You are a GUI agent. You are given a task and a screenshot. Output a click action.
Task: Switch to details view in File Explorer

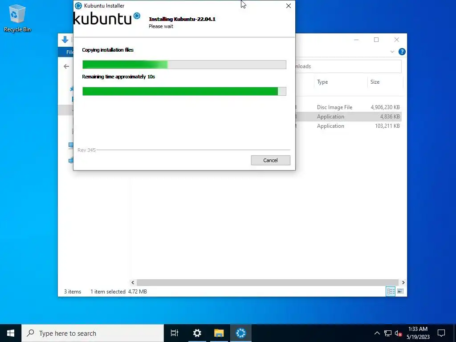(x=391, y=291)
